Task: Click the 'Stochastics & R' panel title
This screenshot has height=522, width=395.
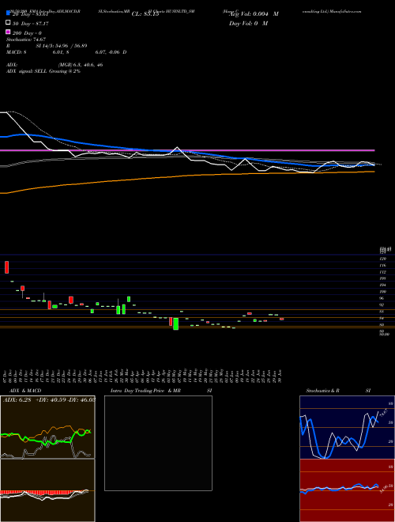Action: 322,391
